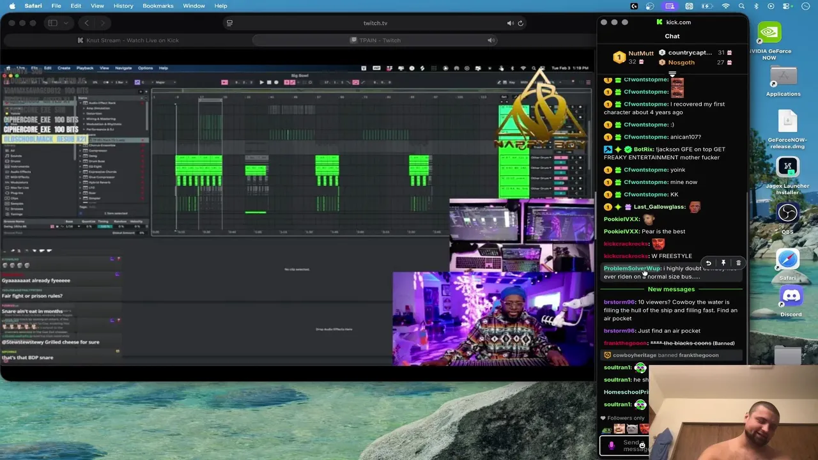Click the Bluetooth menu bar icon
The image size is (818, 460).
click(x=756, y=6)
